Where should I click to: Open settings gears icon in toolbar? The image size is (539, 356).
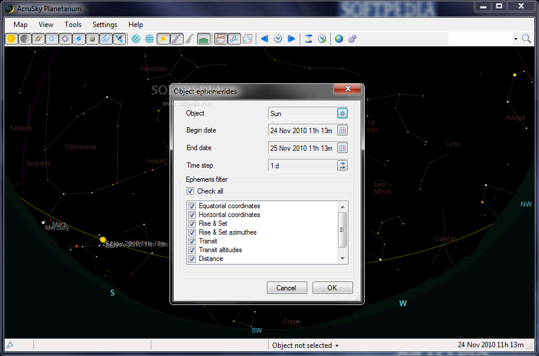(352, 39)
